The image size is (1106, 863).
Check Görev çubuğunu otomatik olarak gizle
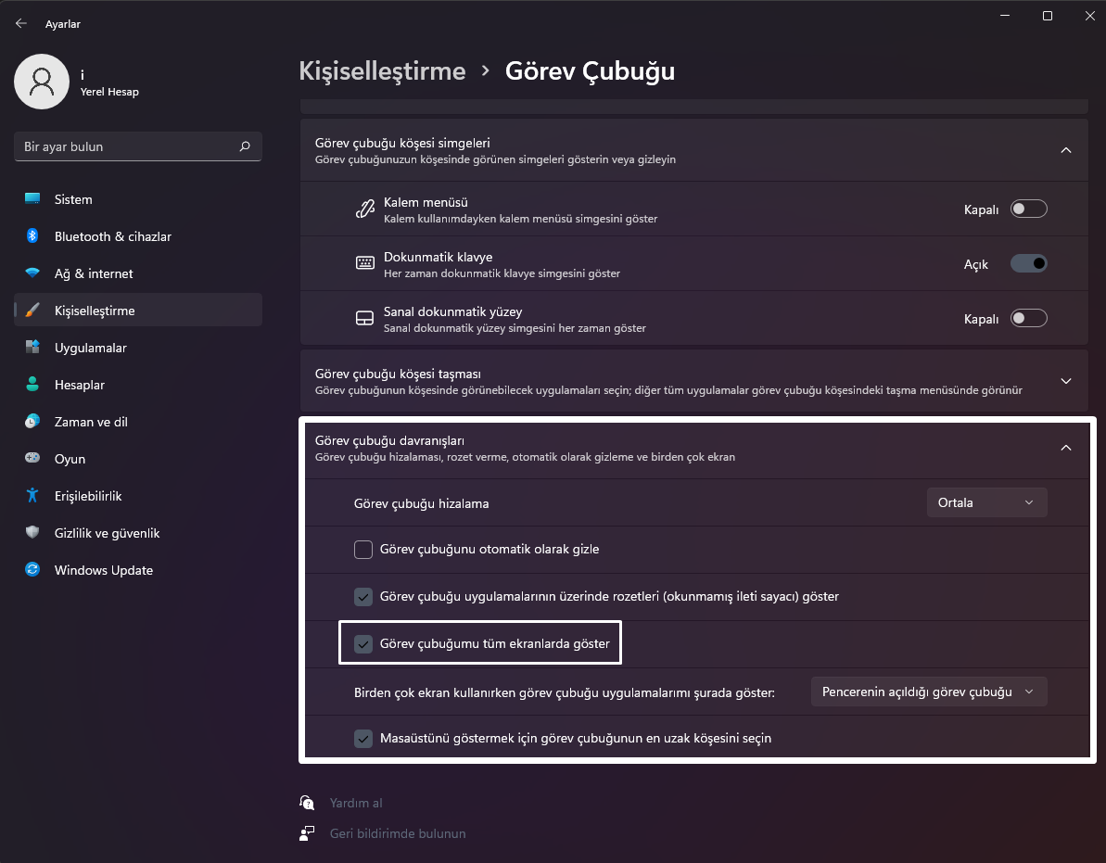363,550
